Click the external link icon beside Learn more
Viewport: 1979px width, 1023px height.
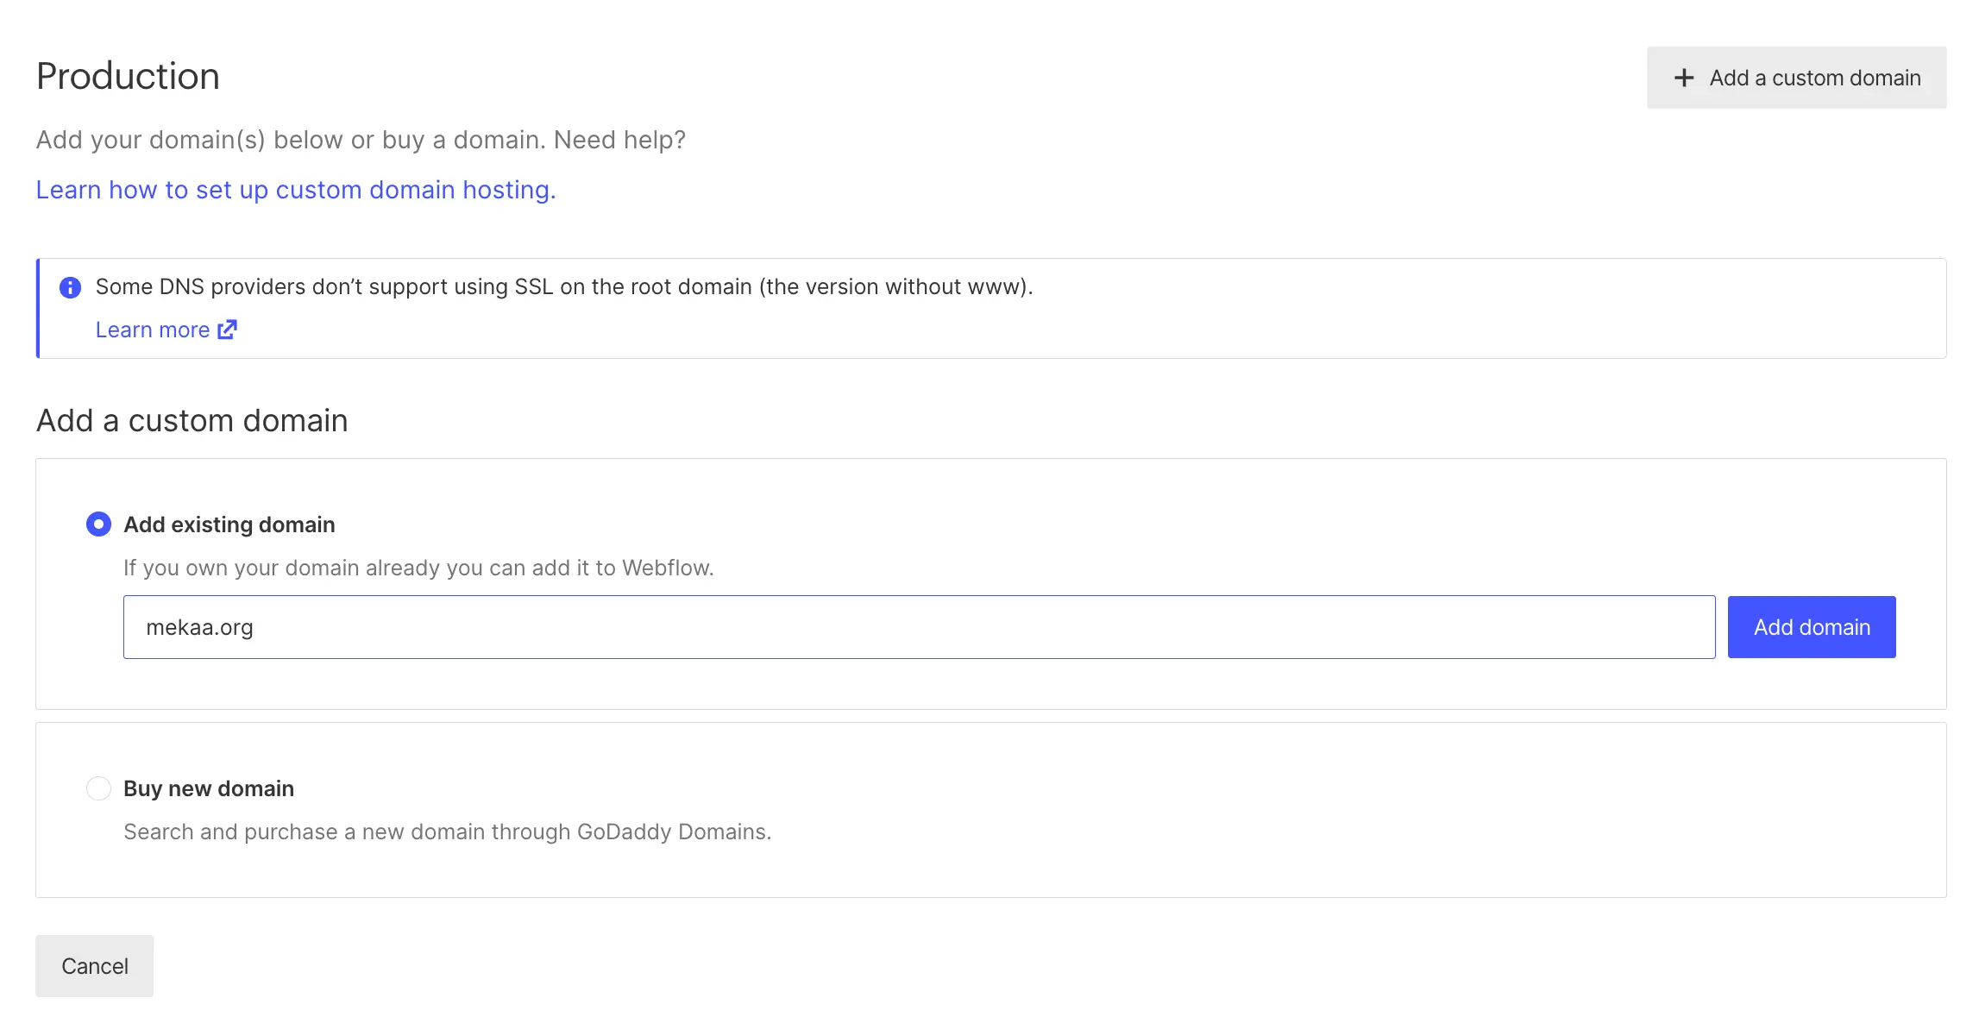click(227, 329)
